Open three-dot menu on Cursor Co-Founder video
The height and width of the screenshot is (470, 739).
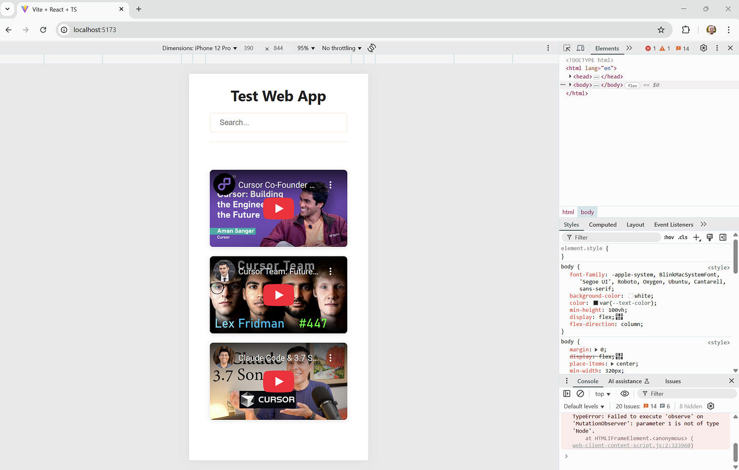330,185
